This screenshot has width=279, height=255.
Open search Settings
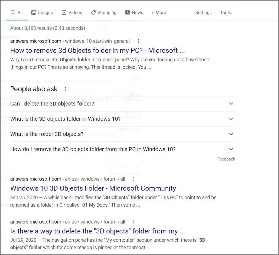click(x=203, y=13)
